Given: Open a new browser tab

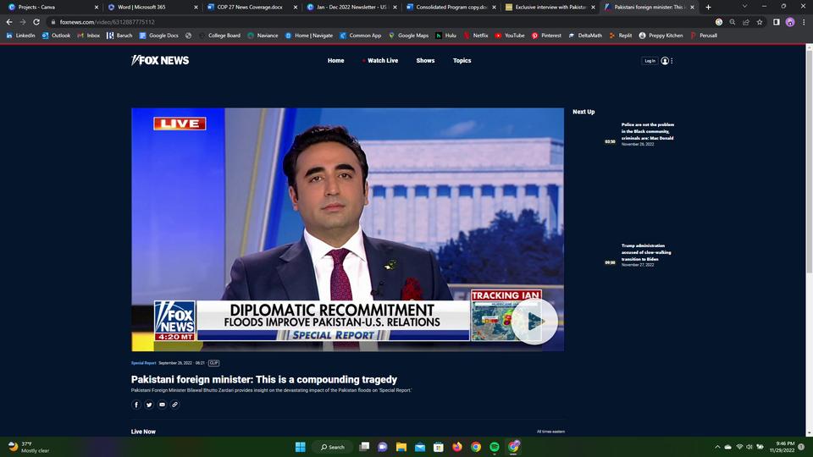Looking at the screenshot, I should tap(708, 8).
